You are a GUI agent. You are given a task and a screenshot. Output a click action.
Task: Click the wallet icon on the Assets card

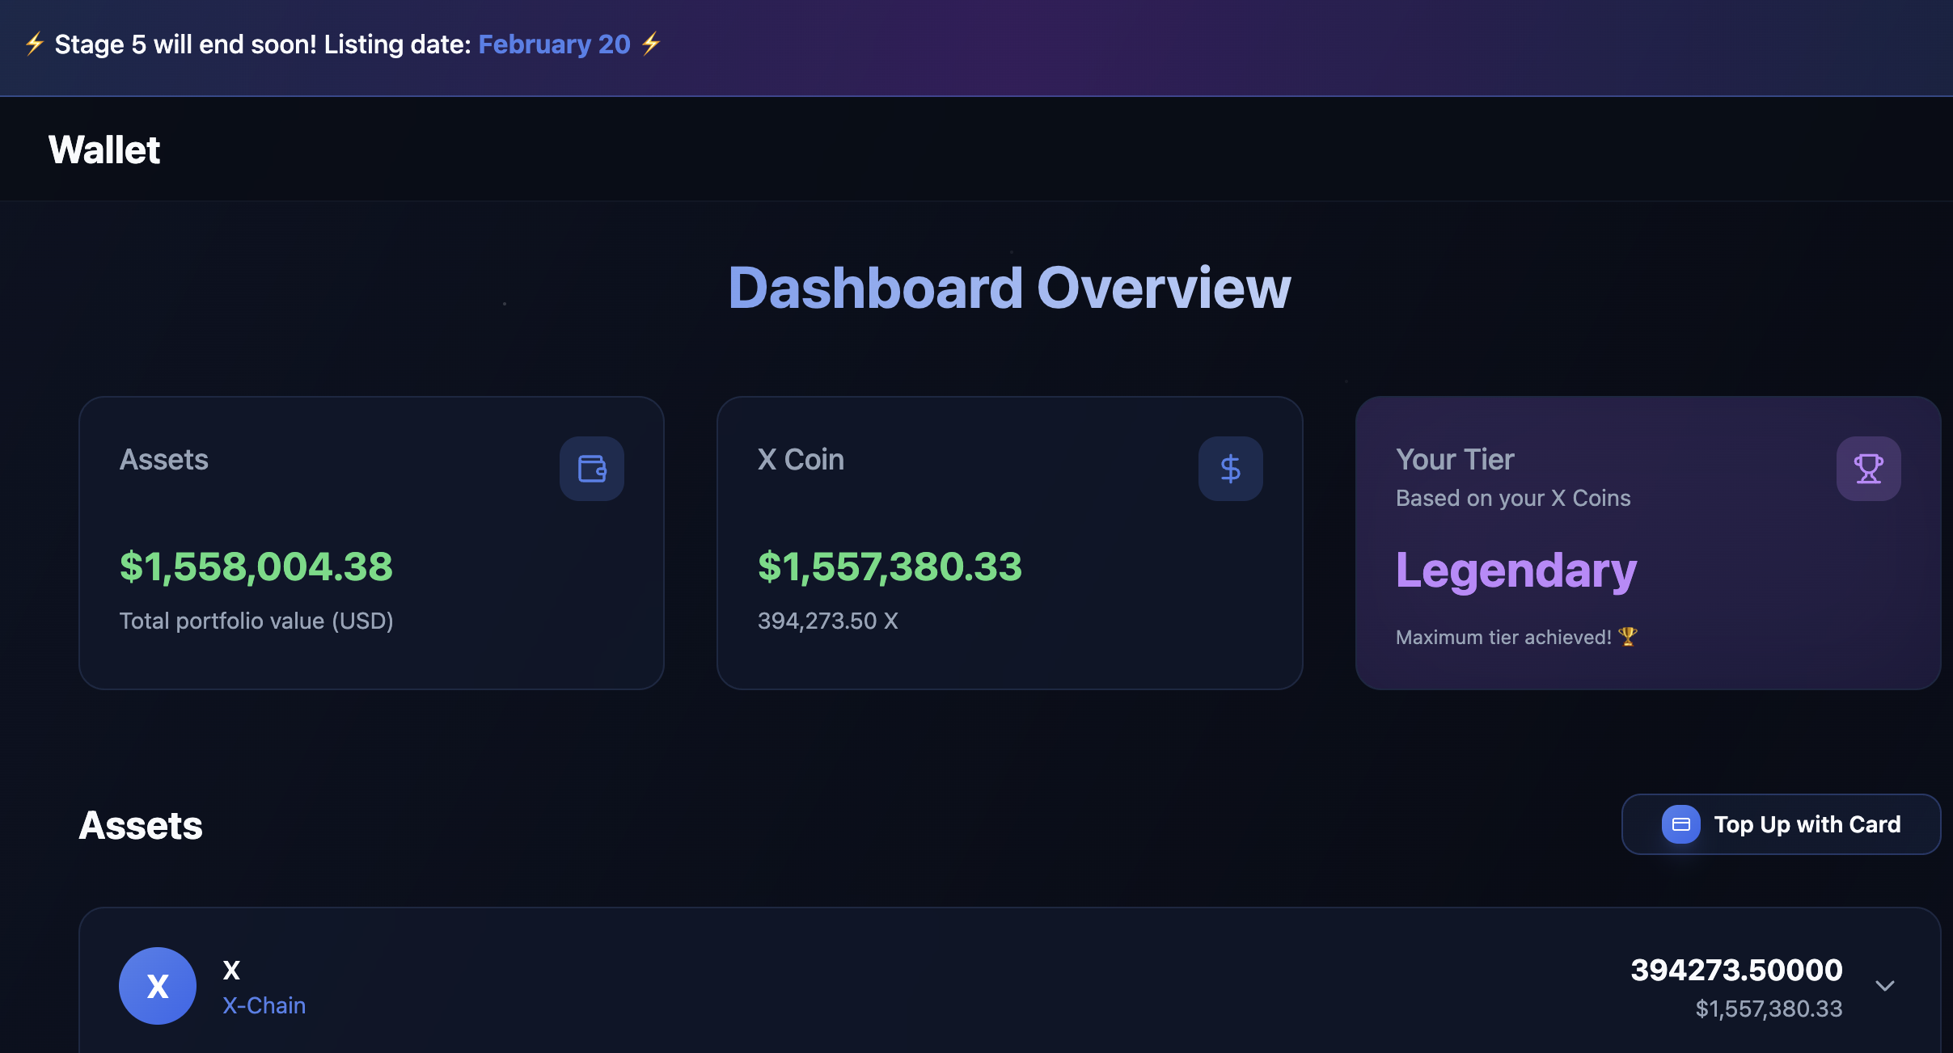pos(591,469)
